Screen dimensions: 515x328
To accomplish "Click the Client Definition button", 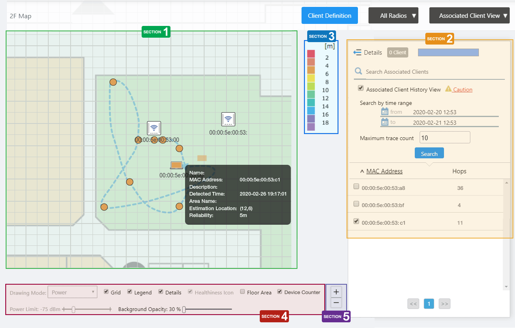I will click(330, 16).
